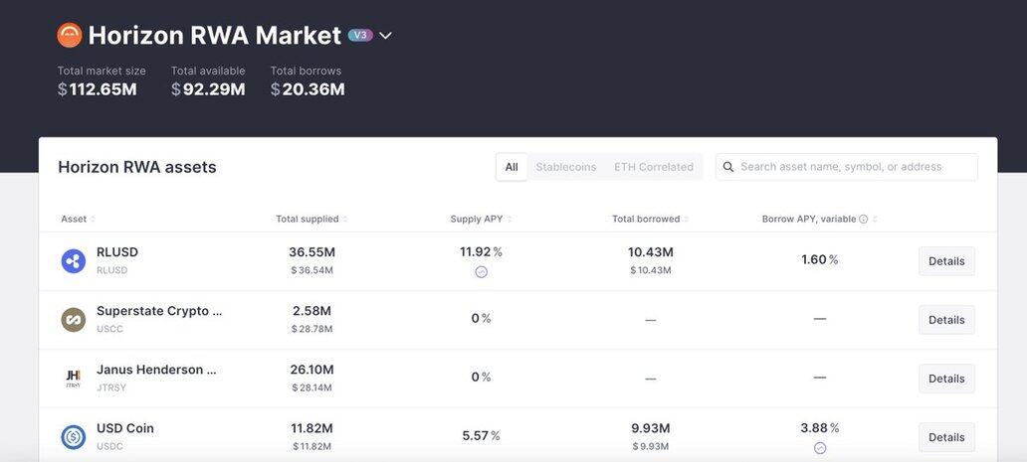This screenshot has height=462, width=1027.
Task: Click USD Coin total borrowed 9.93M
Action: point(651,428)
